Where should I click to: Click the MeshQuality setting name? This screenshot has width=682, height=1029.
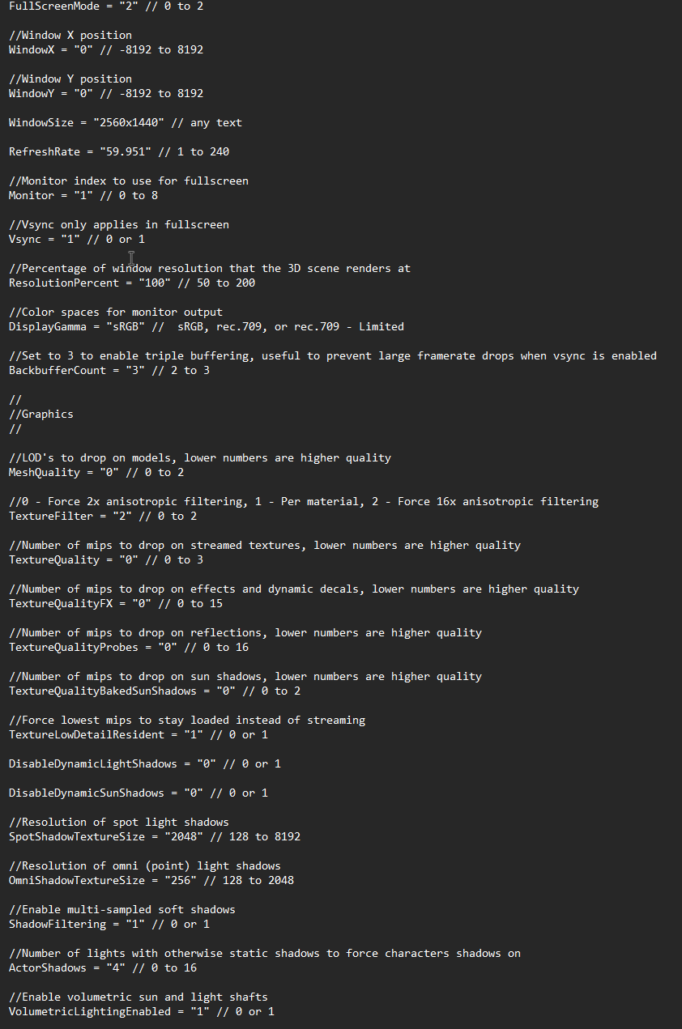click(x=45, y=472)
